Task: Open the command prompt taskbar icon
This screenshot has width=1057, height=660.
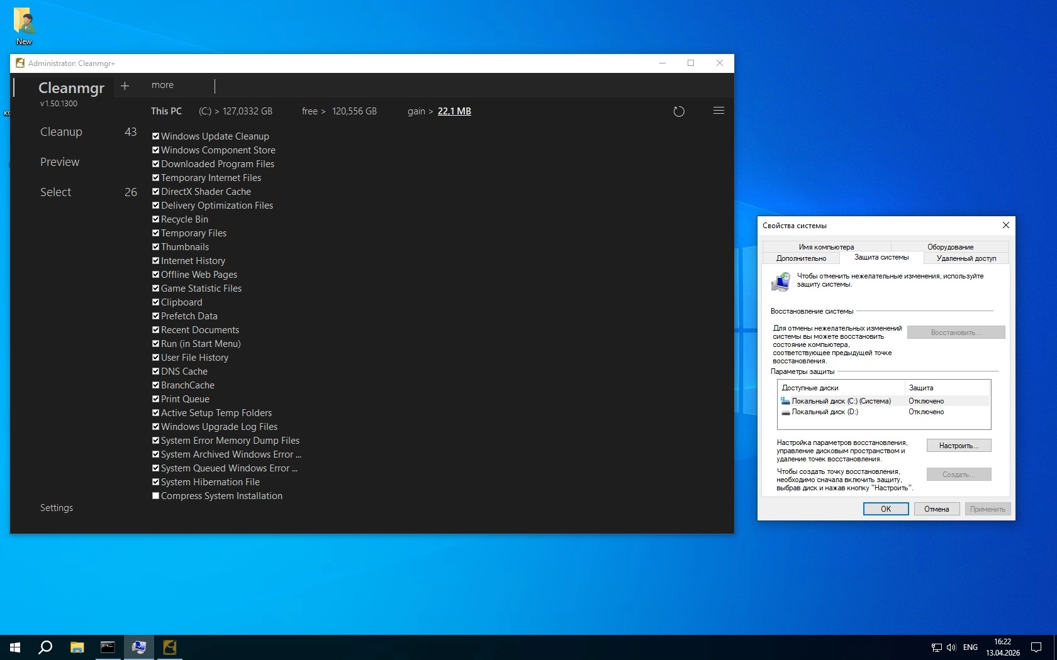Action: [x=108, y=647]
